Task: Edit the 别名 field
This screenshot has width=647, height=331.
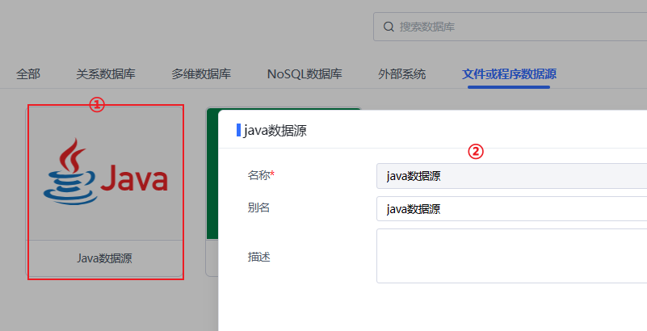Action: [x=511, y=208]
